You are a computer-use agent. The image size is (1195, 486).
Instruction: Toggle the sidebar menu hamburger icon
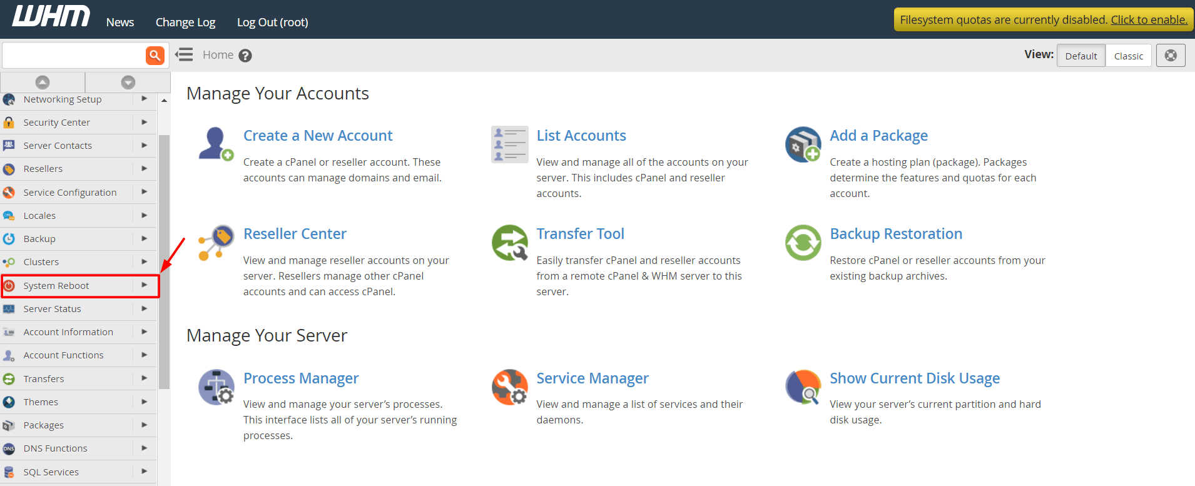(x=184, y=54)
